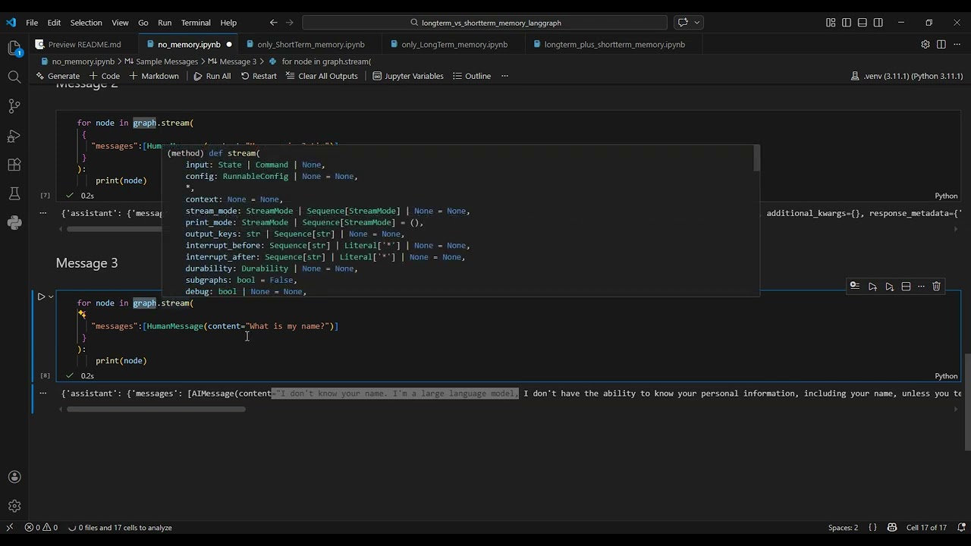Run the Message 3 cell play button

pyautogui.click(x=41, y=297)
